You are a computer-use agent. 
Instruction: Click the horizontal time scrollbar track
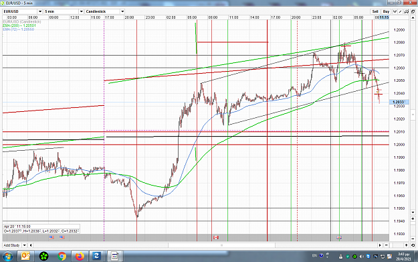(205, 245)
